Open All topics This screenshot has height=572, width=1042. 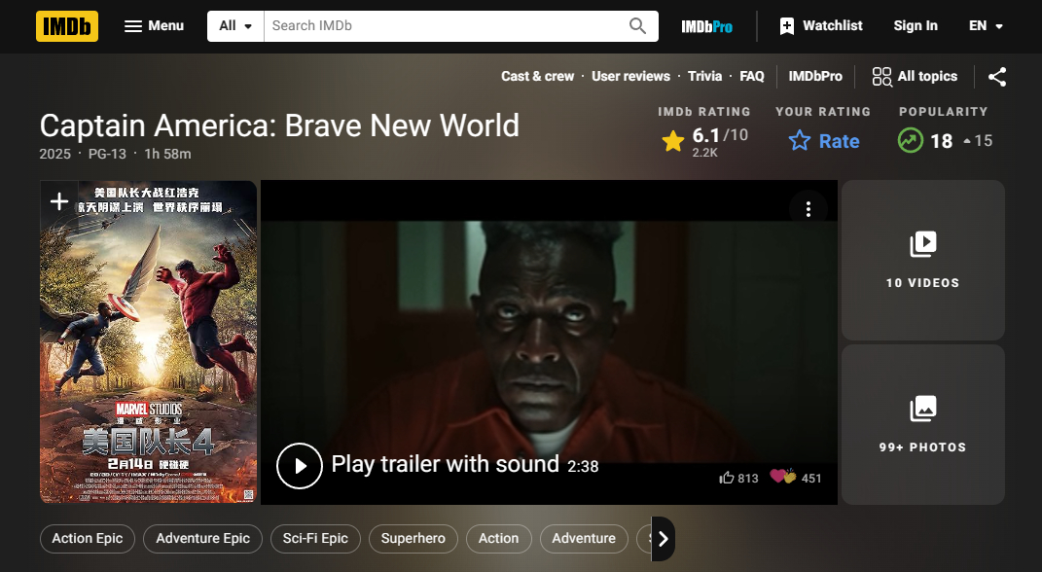click(916, 77)
